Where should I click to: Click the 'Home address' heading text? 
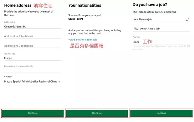(x=18, y=5)
